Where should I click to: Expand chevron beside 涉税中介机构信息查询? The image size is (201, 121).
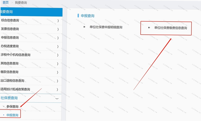pos(58,55)
